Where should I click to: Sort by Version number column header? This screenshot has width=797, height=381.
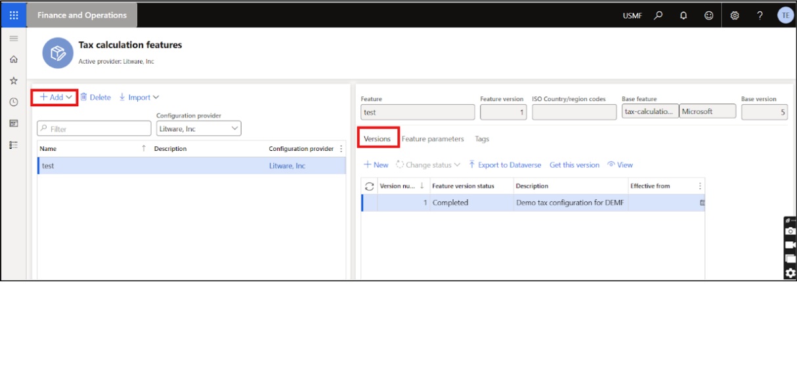[402, 186]
